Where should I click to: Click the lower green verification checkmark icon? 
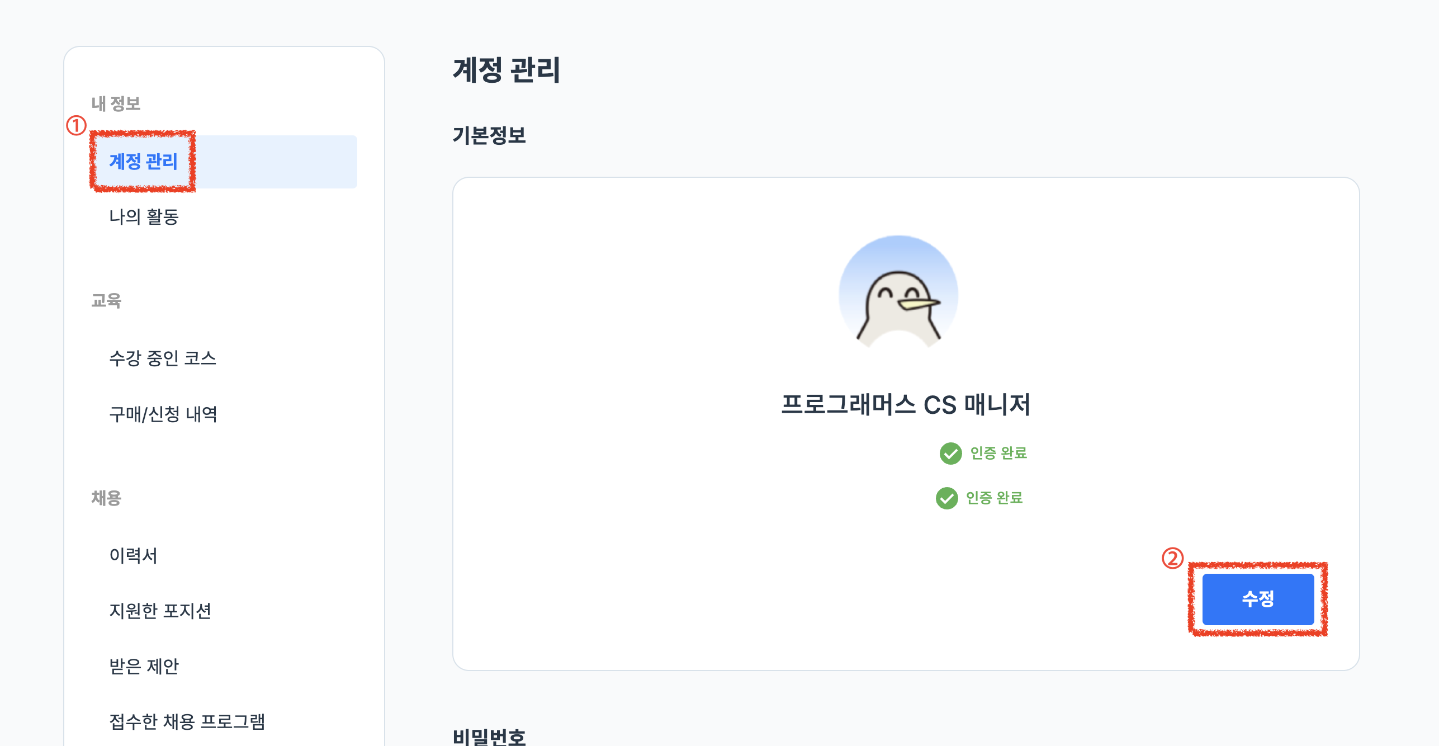click(x=946, y=498)
